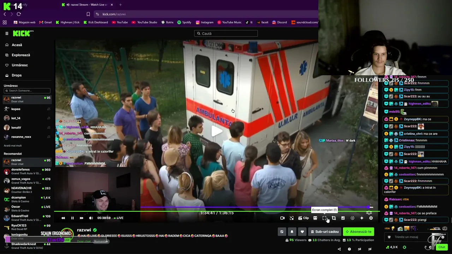Open dcampion recommended channel
The height and width of the screenshot is (254, 452).
click(27, 199)
